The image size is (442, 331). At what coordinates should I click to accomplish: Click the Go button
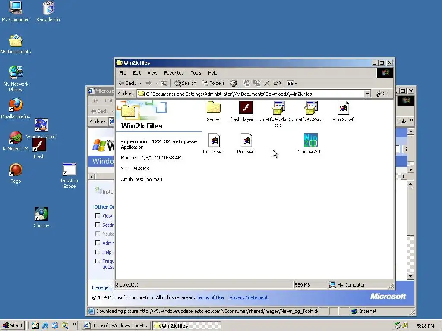(382, 94)
